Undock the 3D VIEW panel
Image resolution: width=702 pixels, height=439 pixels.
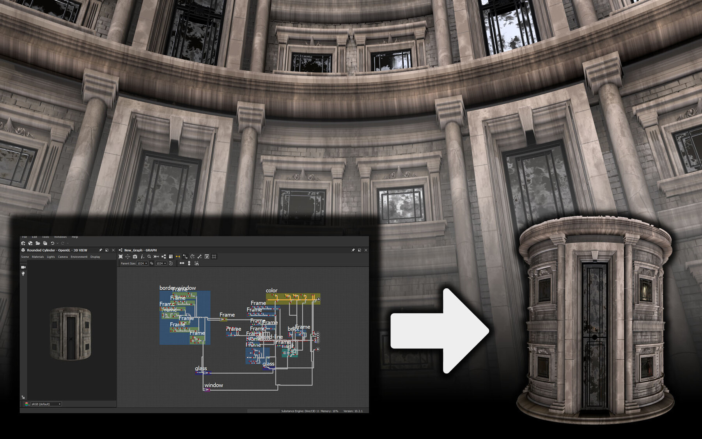click(x=107, y=250)
